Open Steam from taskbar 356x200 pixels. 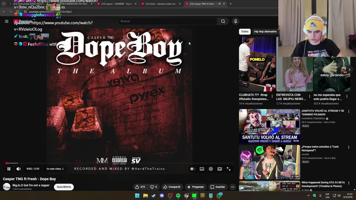(154, 196)
